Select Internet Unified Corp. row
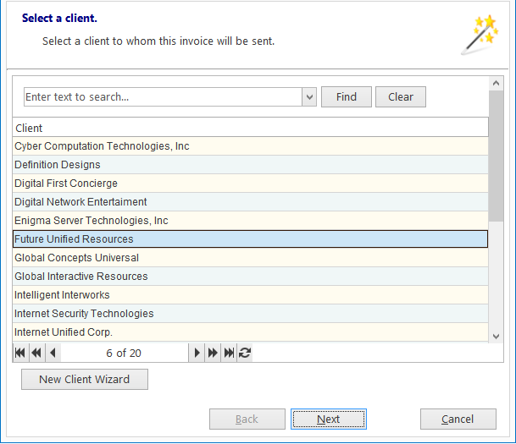516x444 pixels. coord(251,332)
